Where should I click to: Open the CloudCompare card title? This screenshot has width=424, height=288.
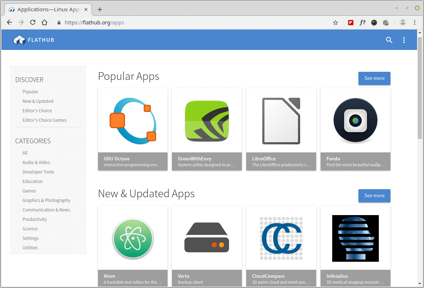pos(268,276)
